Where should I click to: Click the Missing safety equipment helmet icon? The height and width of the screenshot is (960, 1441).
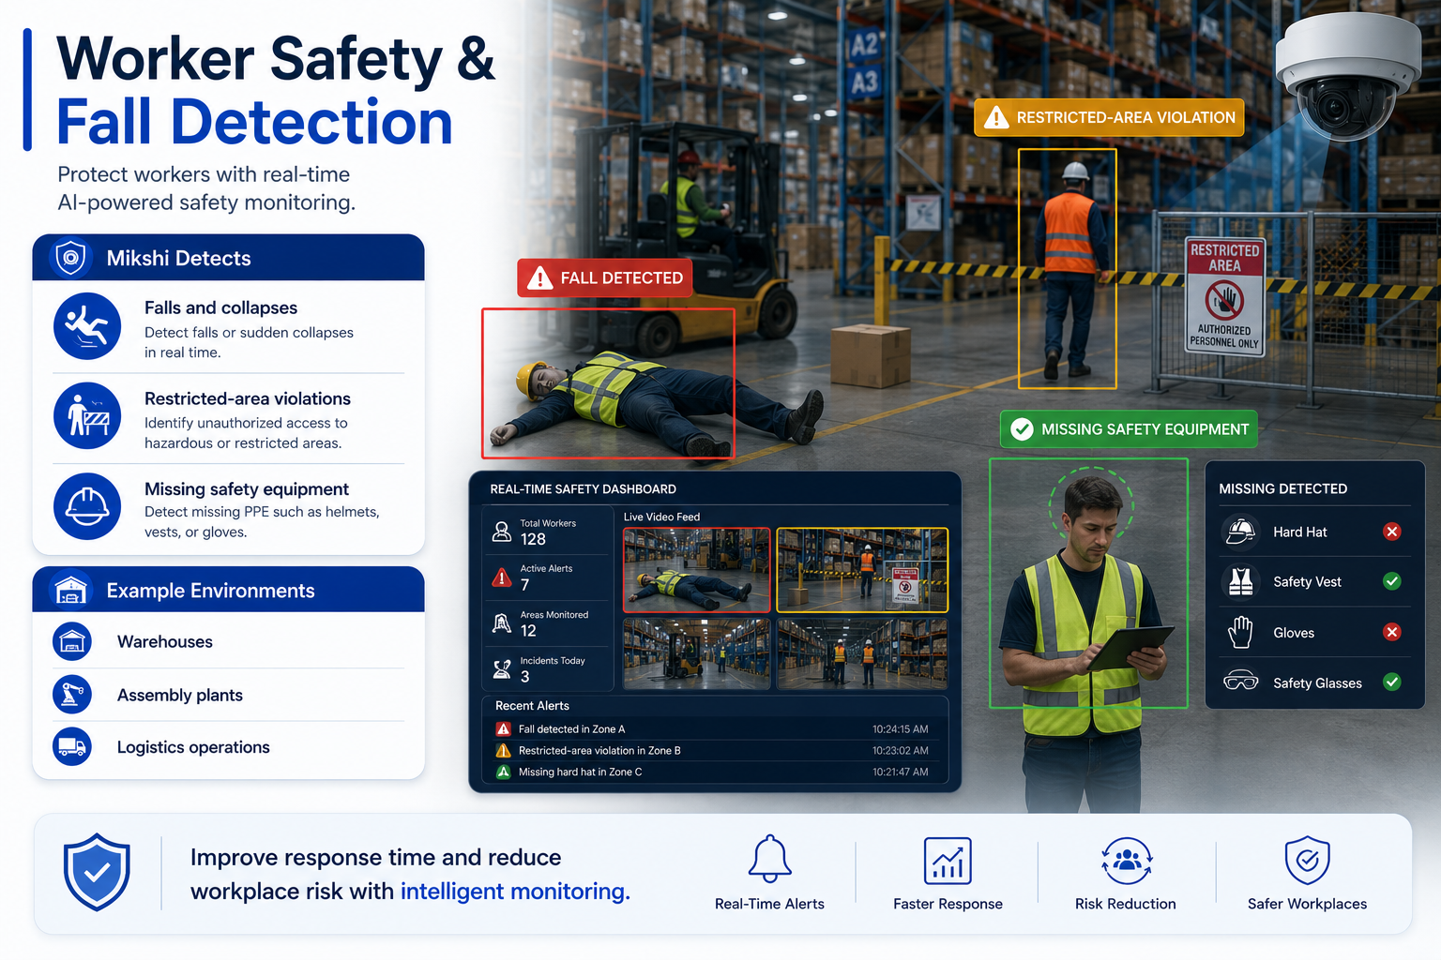pos(87,506)
